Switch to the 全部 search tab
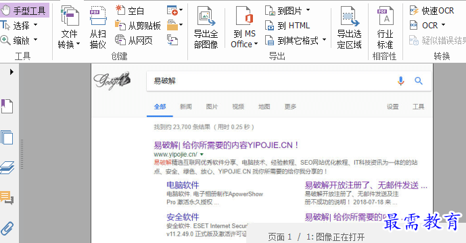 (x=160, y=107)
